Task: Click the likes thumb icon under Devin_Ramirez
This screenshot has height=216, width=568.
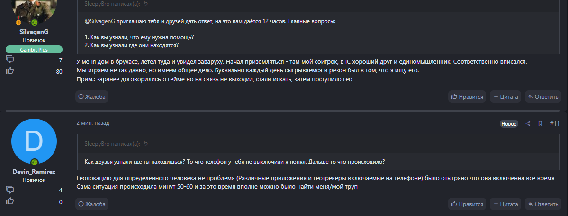Action: click(x=9, y=202)
